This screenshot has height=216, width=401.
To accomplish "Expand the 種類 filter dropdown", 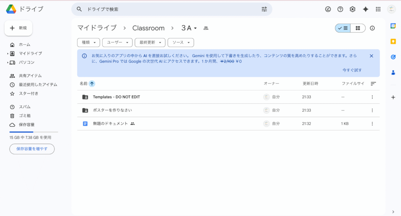I will [89, 42].
